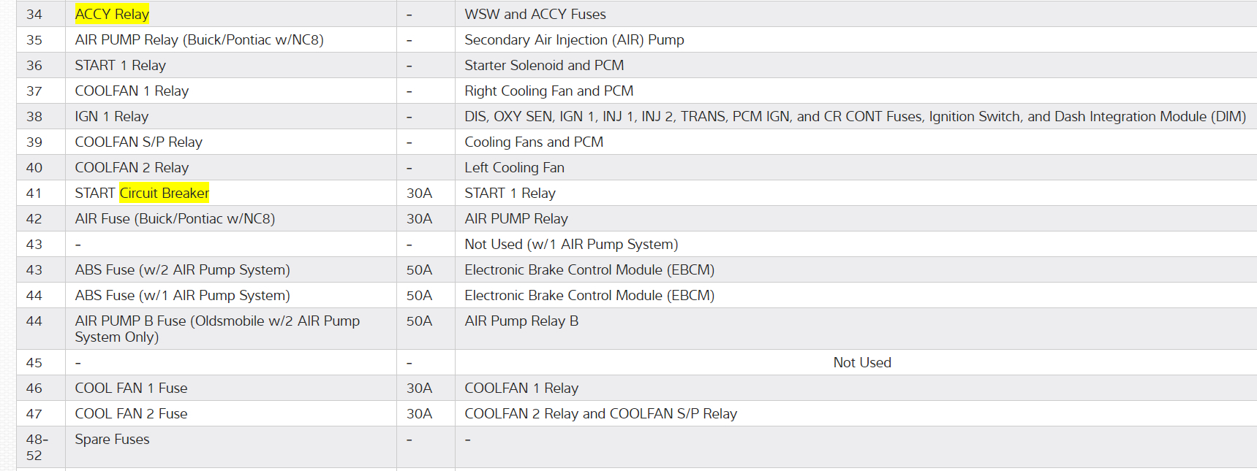The width and height of the screenshot is (1257, 471).
Task: Click the Left Cooling Fan description
Action: (514, 167)
